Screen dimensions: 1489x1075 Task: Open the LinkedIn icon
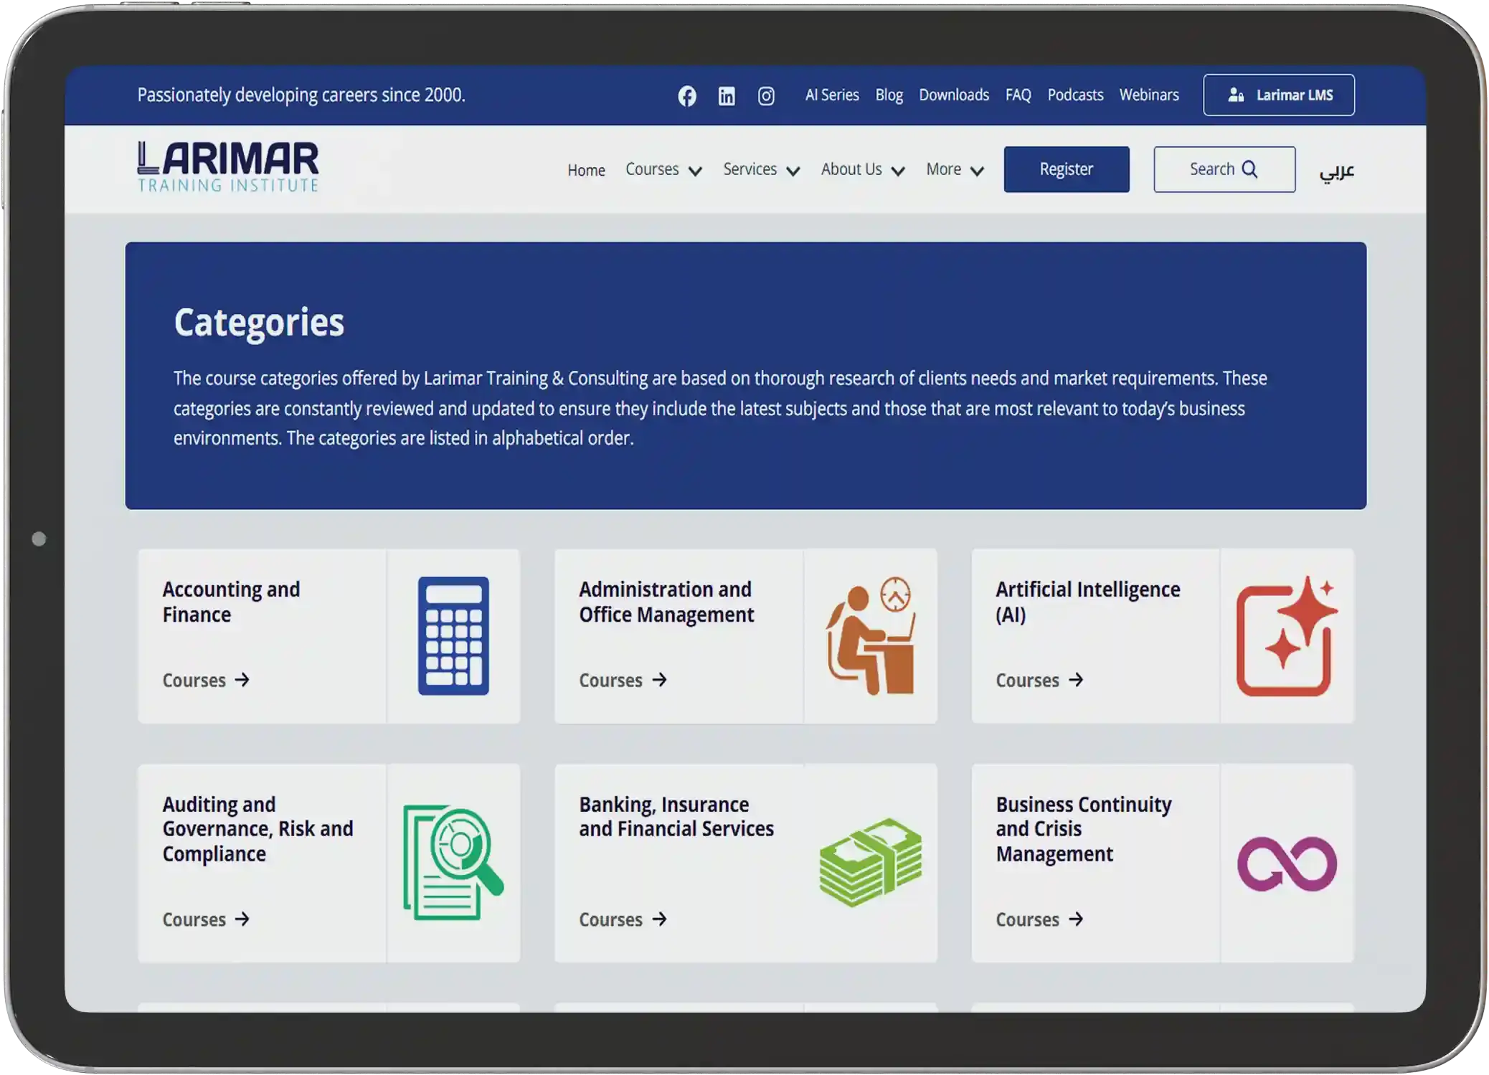click(726, 95)
